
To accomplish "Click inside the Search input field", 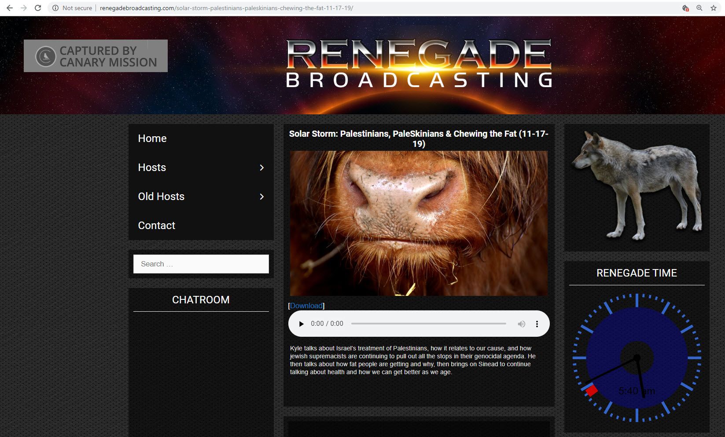I will coord(201,264).
